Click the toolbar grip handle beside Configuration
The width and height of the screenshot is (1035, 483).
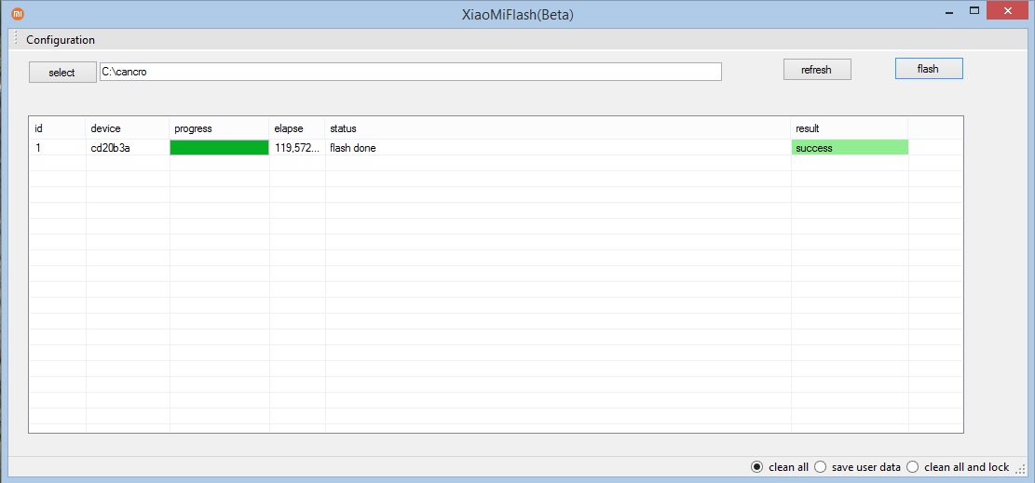16,40
